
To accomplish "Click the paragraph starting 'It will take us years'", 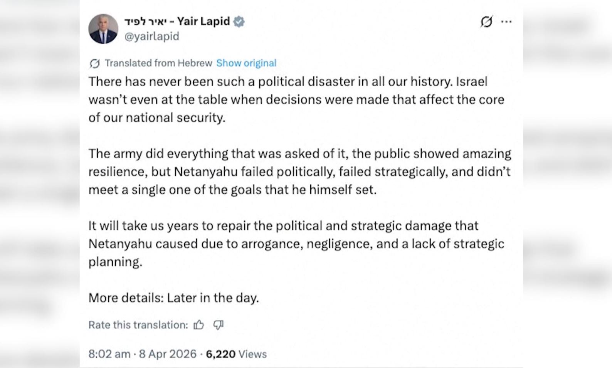I will tap(296, 244).
